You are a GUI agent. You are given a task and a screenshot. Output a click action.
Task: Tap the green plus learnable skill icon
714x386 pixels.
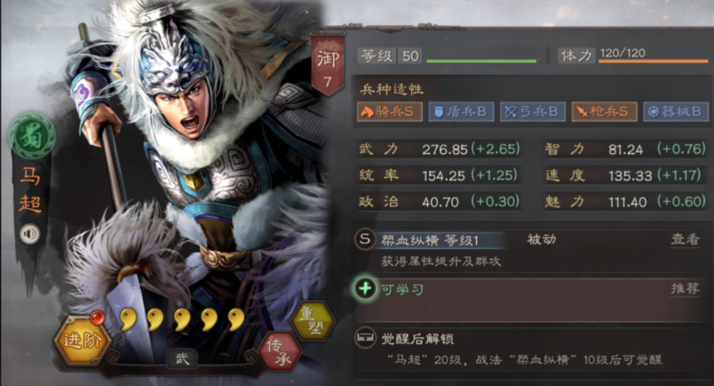tap(365, 288)
